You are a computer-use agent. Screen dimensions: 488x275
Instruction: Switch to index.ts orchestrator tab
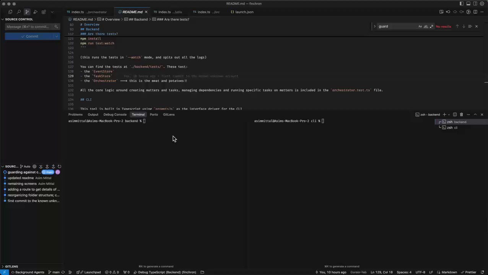point(89,12)
